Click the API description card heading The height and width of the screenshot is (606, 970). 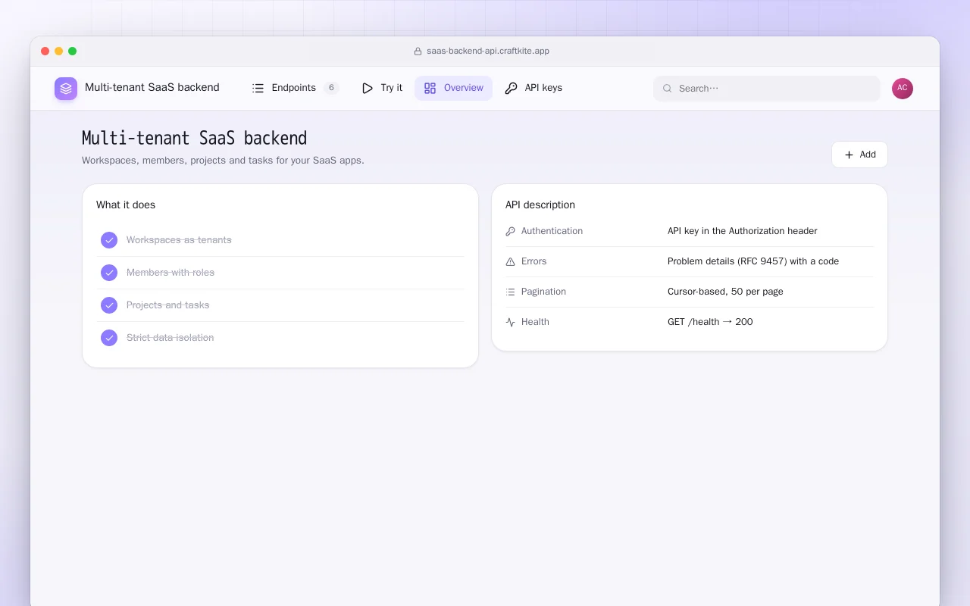(x=540, y=205)
